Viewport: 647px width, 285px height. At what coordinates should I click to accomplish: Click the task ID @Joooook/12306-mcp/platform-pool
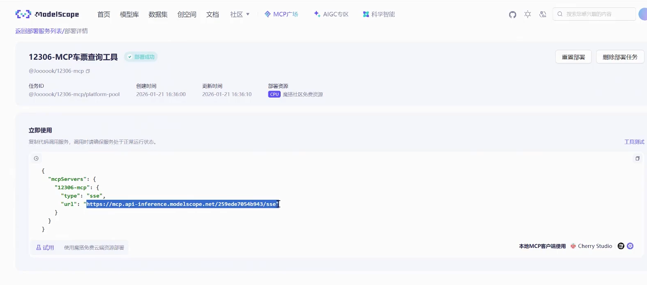(74, 94)
